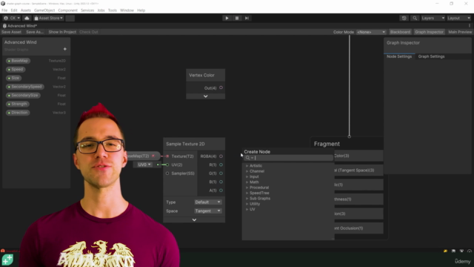Select the Speed property pill
This screenshot has height=267, width=474.
pos(16,69)
